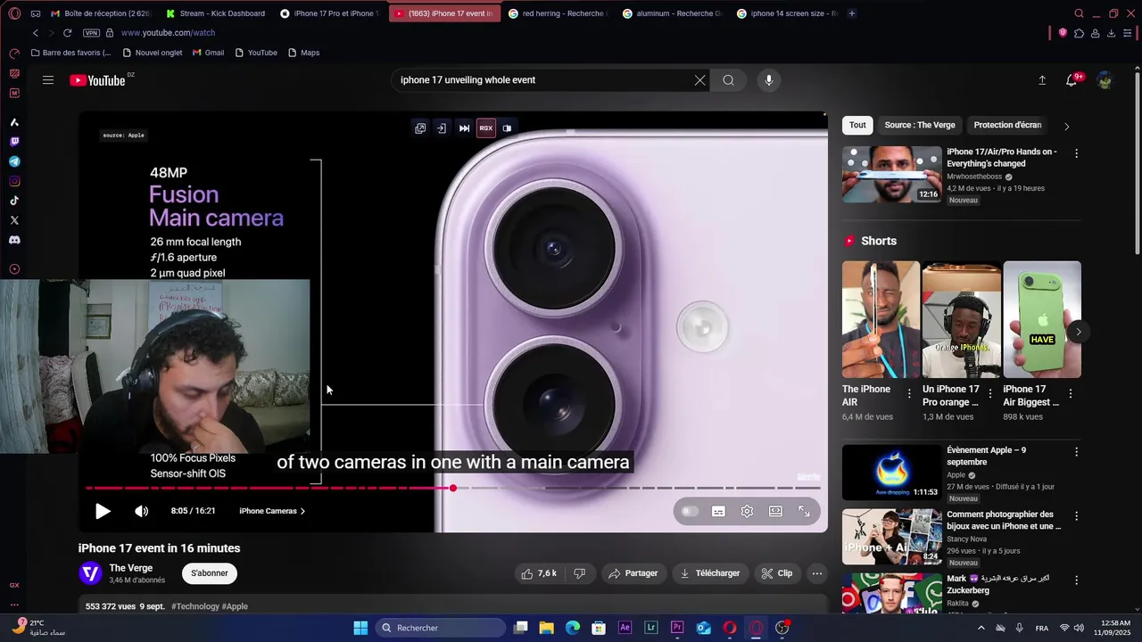Open options for The iPhone AIR short
Image resolution: width=1142 pixels, height=642 pixels.
(x=909, y=393)
